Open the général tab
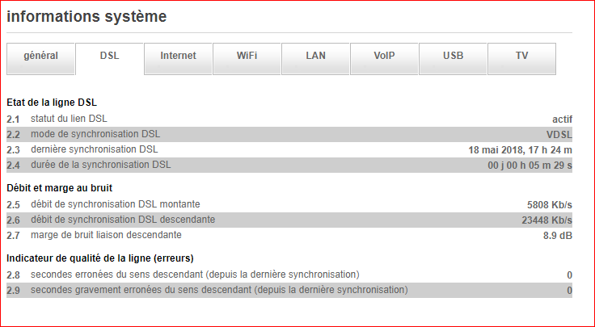This screenshot has width=595, height=327. pyautogui.click(x=40, y=57)
